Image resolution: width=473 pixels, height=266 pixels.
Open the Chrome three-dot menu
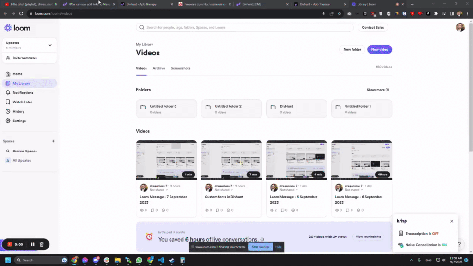pyautogui.click(x=467, y=13)
